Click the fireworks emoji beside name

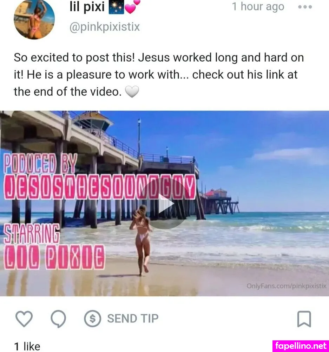(x=116, y=7)
